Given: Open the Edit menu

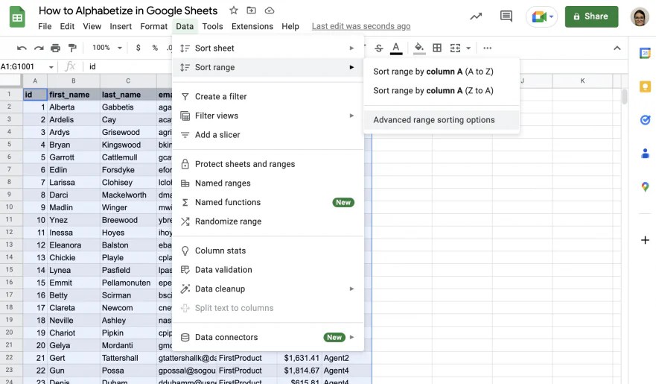Looking at the screenshot, I should click(67, 26).
